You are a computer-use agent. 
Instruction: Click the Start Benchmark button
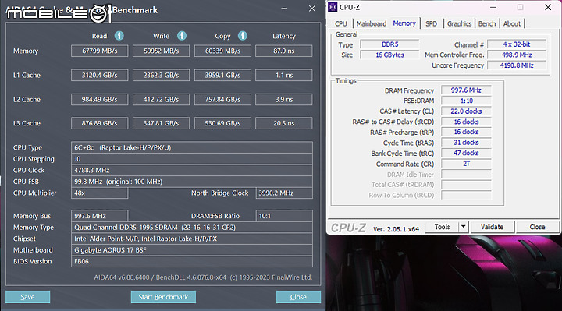163,297
